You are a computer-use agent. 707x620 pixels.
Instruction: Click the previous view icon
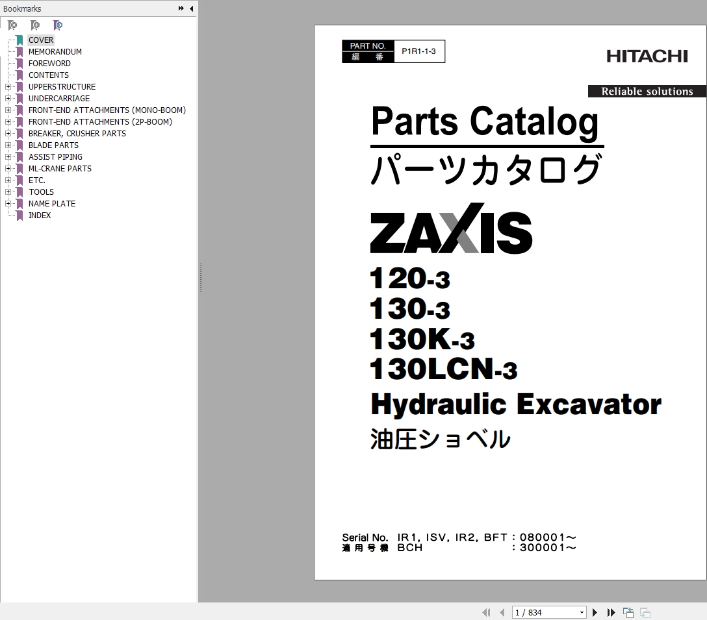coord(628,612)
